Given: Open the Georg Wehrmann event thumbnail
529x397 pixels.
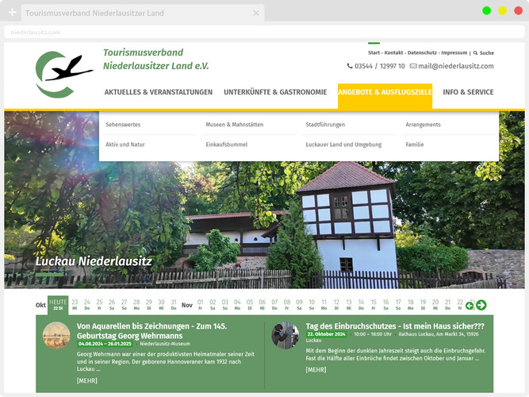Looking at the screenshot, I should tap(56, 335).
